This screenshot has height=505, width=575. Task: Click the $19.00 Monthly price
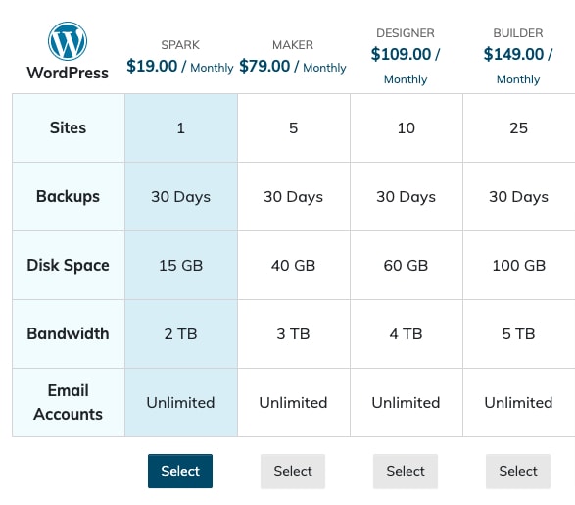(x=180, y=67)
